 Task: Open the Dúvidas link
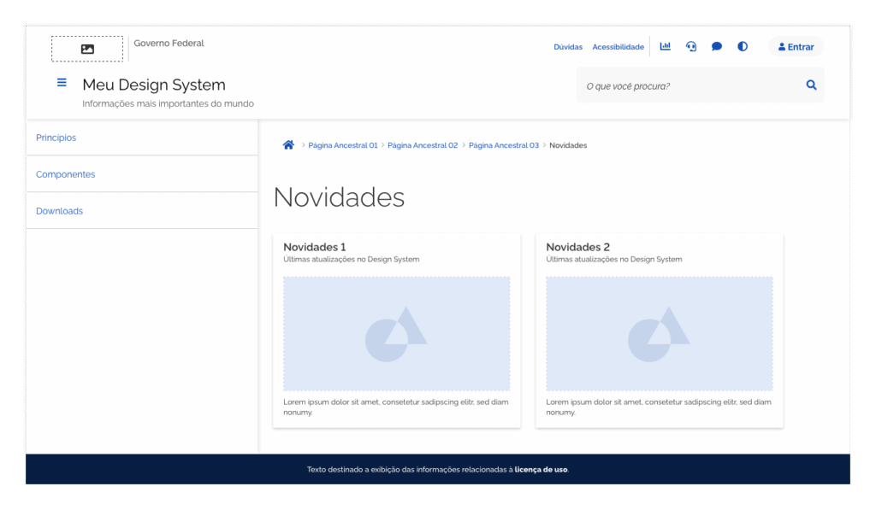coord(567,47)
